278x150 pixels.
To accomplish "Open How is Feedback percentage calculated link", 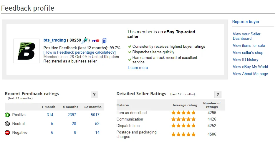I will click(80, 52).
